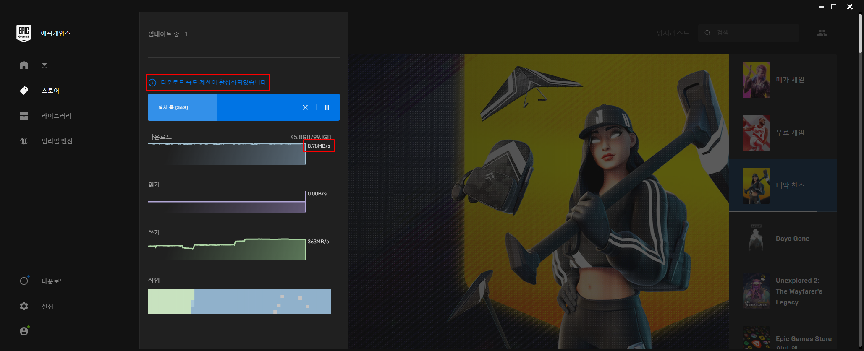Click the 설치 중 (36%) progress bar
Screen dimensions: 864x351
(244, 107)
